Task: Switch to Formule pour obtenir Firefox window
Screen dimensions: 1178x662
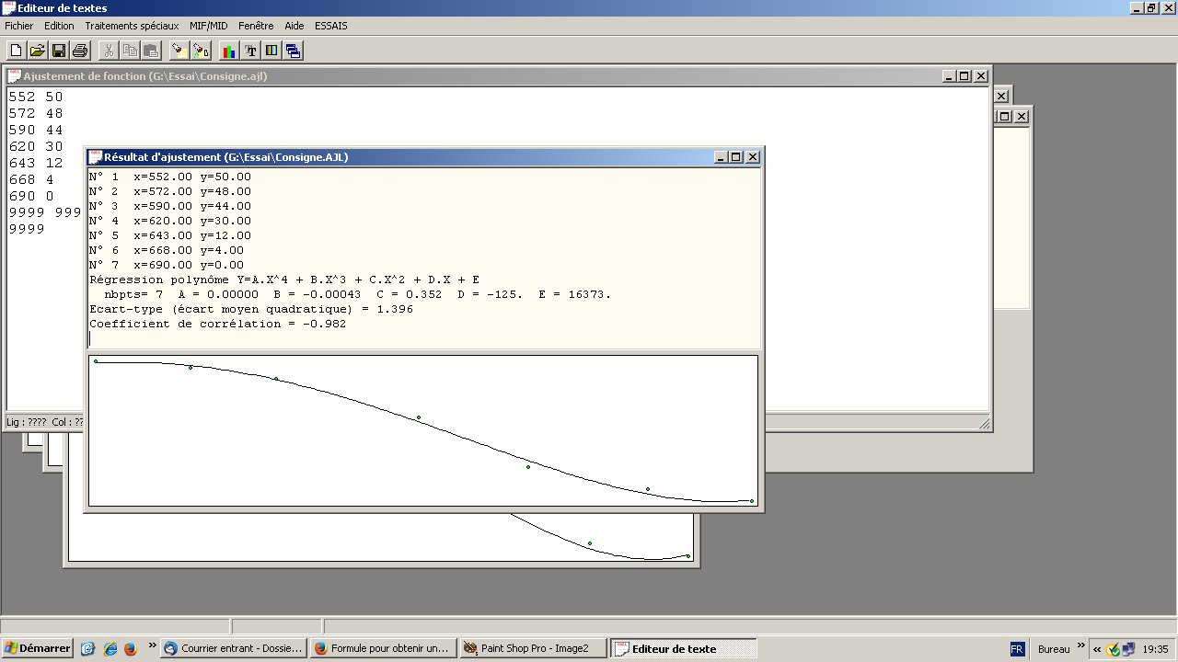Action: tap(384, 648)
